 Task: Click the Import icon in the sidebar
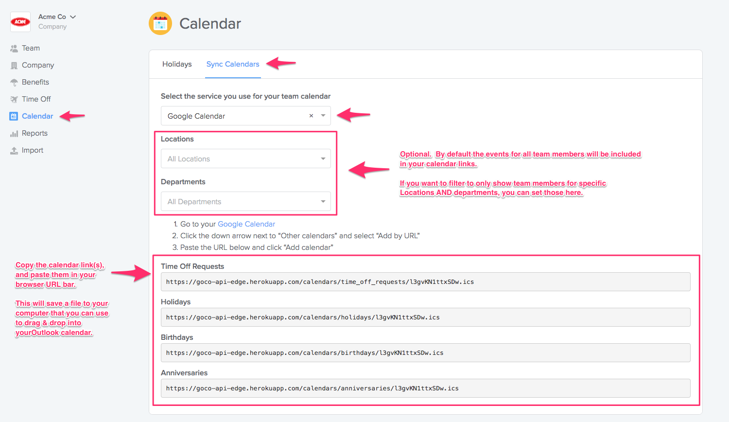point(13,150)
